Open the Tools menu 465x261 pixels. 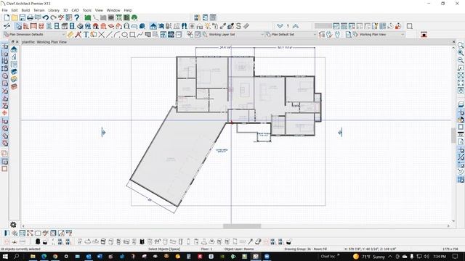coord(87,10)
